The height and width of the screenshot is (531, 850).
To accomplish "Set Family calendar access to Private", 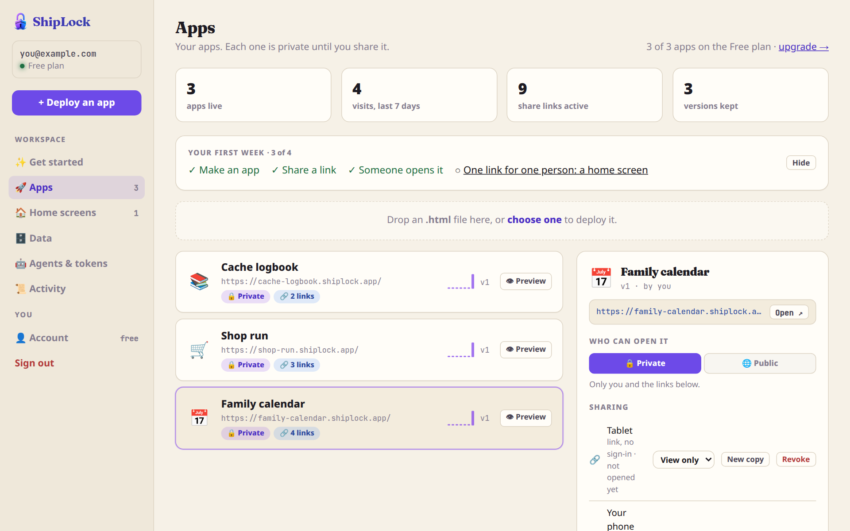I will click(645, 363).
